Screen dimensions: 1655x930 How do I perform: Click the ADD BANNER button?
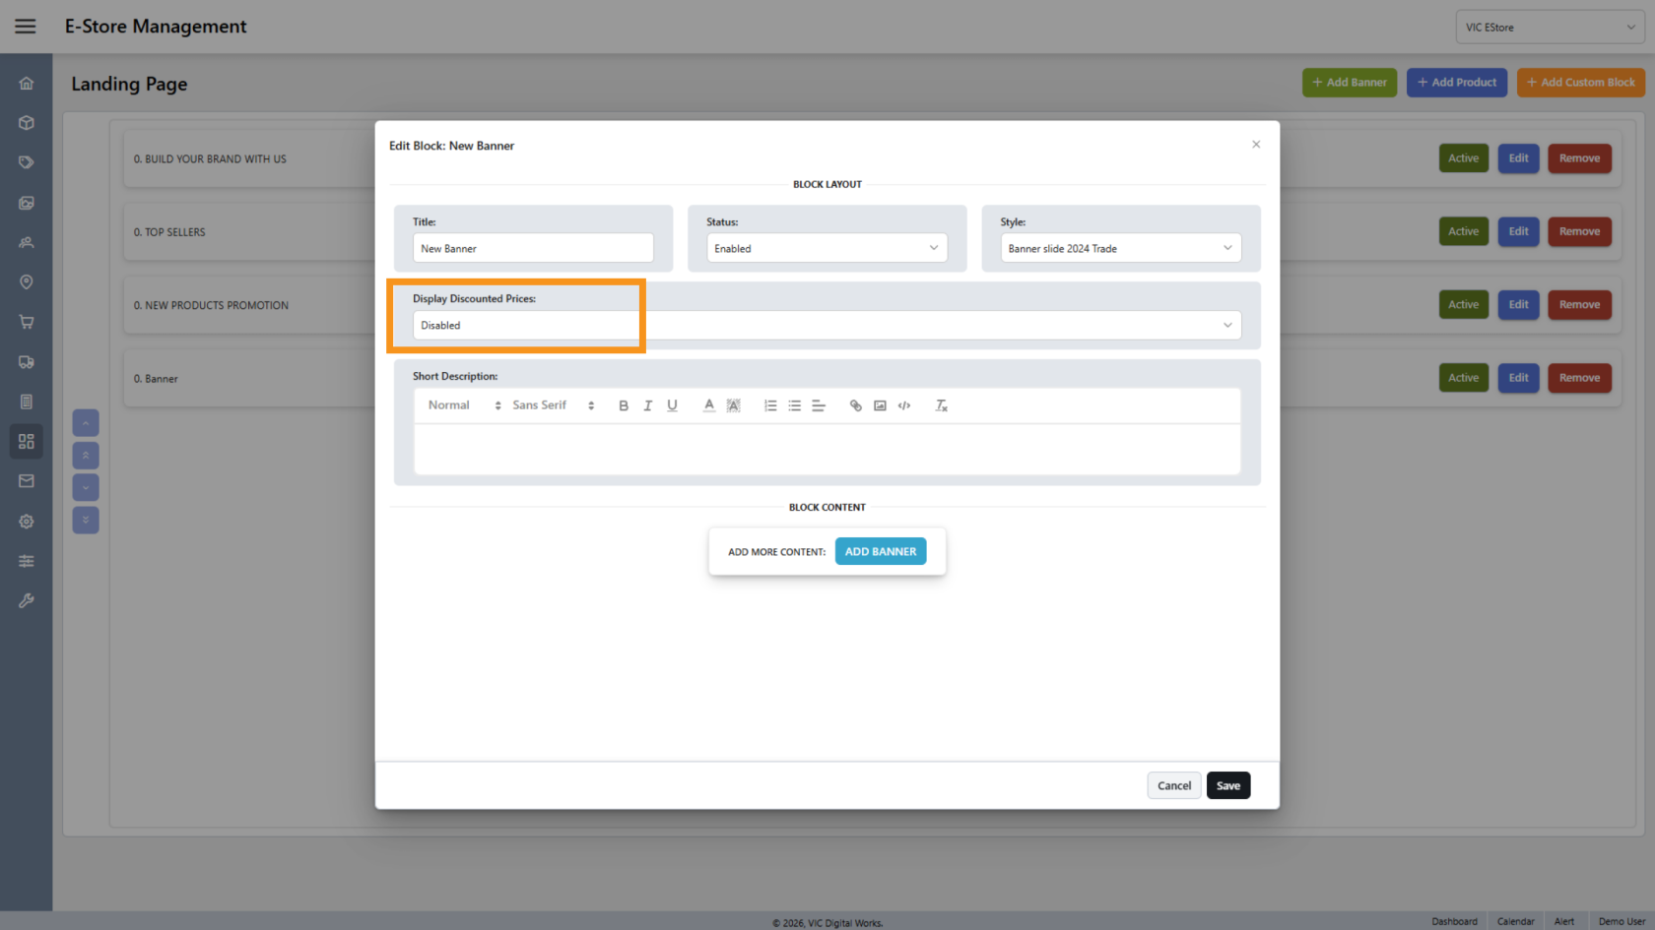(x=880, y=552)
